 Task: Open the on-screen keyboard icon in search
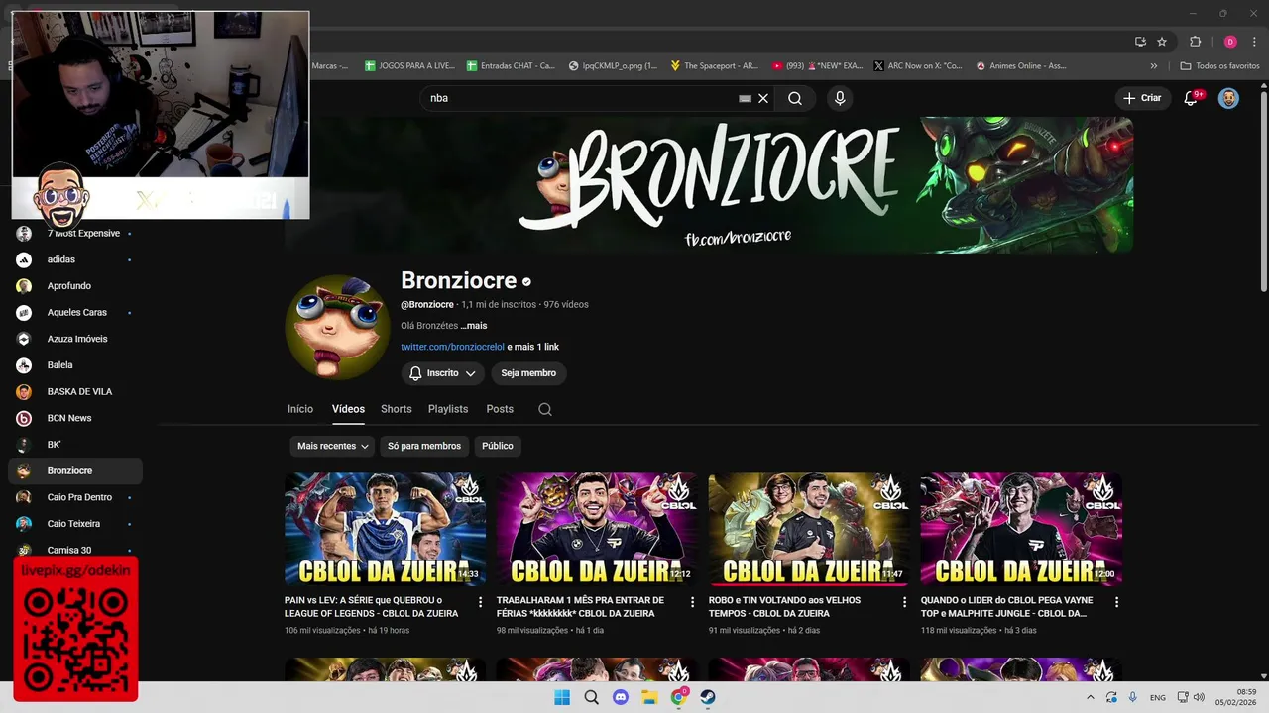745,98
